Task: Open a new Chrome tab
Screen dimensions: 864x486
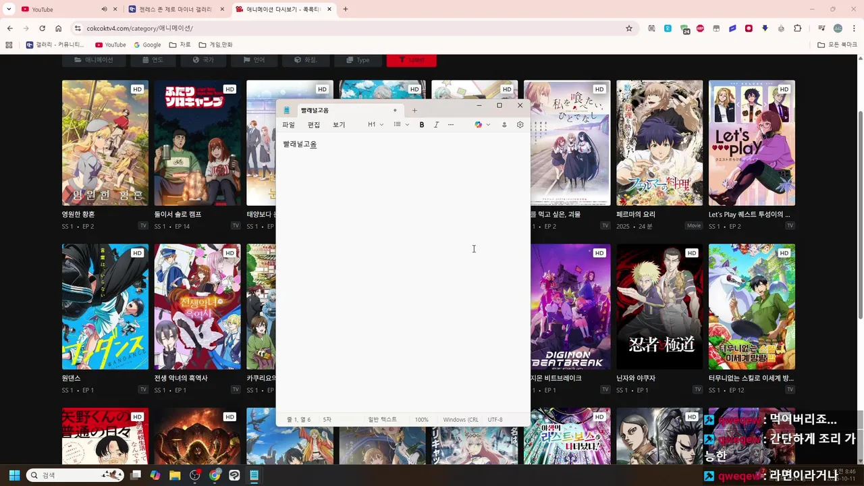Action: click(x=346, y=9)
